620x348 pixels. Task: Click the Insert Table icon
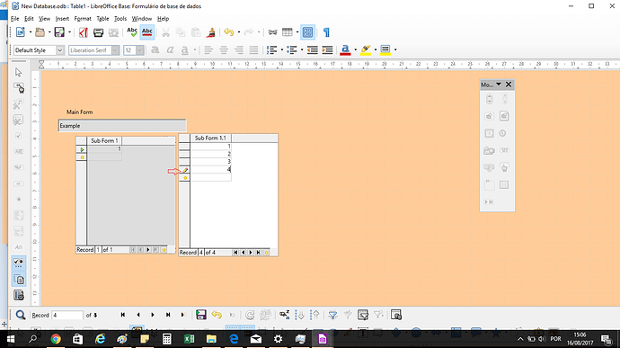288,32
